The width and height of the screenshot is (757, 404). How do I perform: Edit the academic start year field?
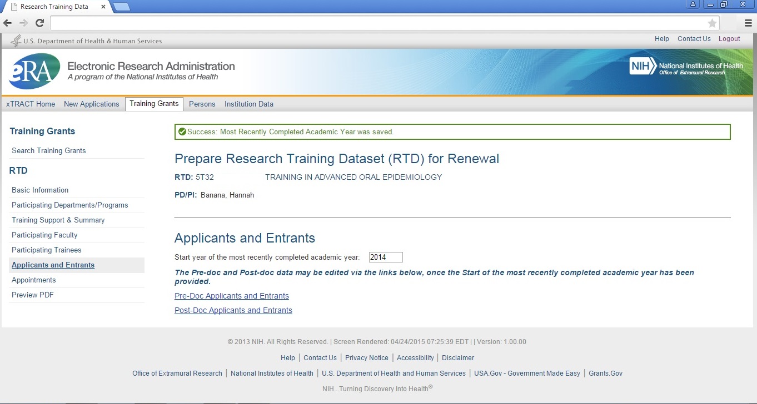386,257
